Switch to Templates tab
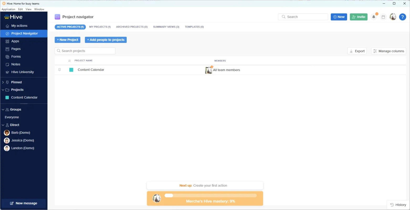Screen dimensions: 410x210 point(194,27)
